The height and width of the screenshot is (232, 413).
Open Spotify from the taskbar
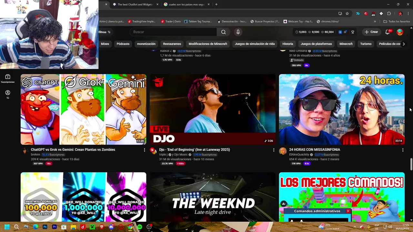point(139,227)
